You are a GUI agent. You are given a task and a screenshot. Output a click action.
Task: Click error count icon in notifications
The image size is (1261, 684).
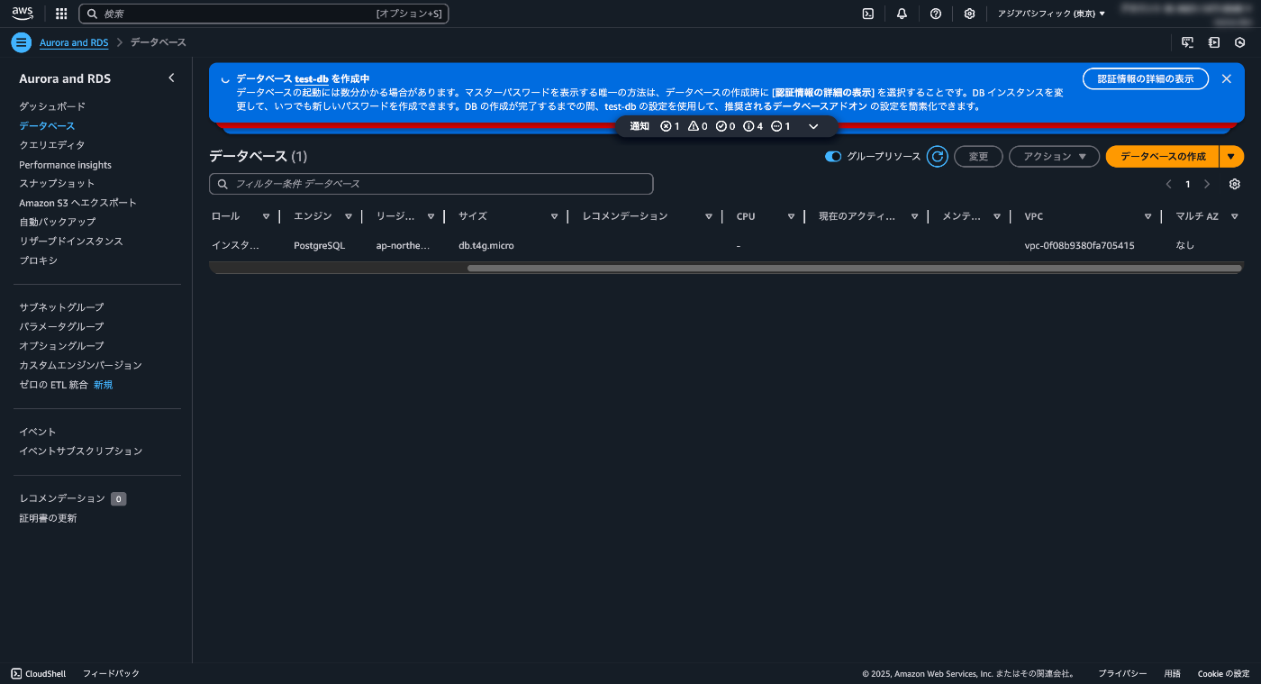tap(666, 126)
